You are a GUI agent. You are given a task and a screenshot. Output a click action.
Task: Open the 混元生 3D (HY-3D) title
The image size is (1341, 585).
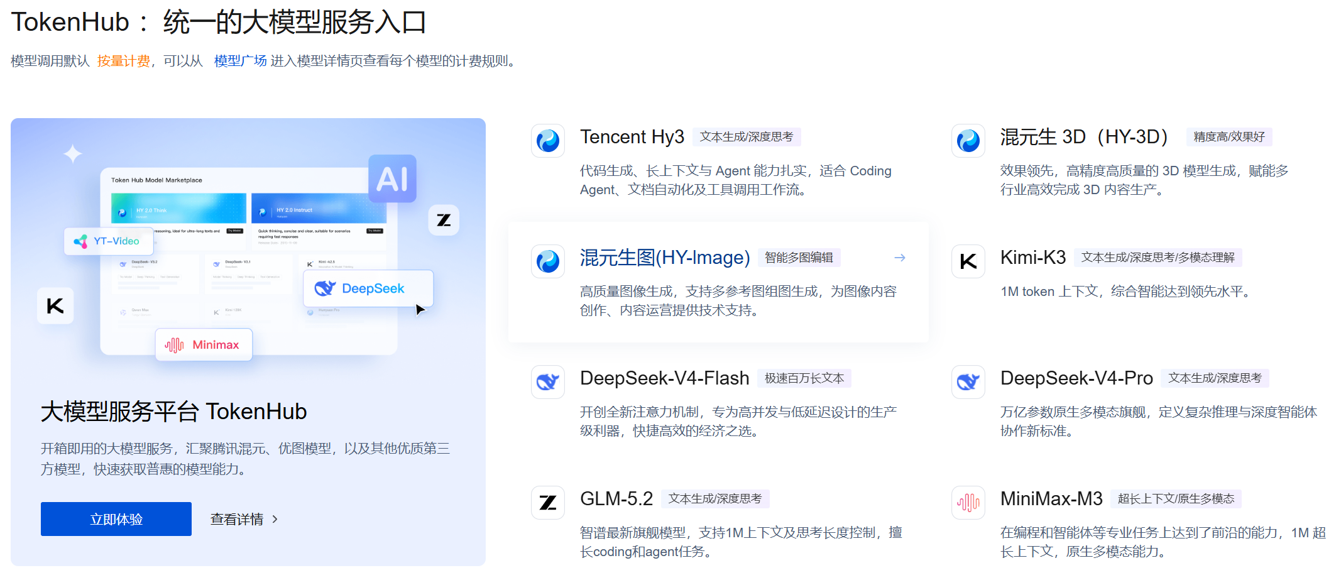pos(1084,136)
